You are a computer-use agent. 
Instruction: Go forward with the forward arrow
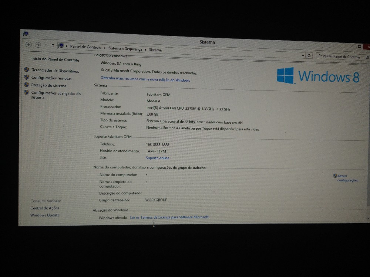point(38,45)
